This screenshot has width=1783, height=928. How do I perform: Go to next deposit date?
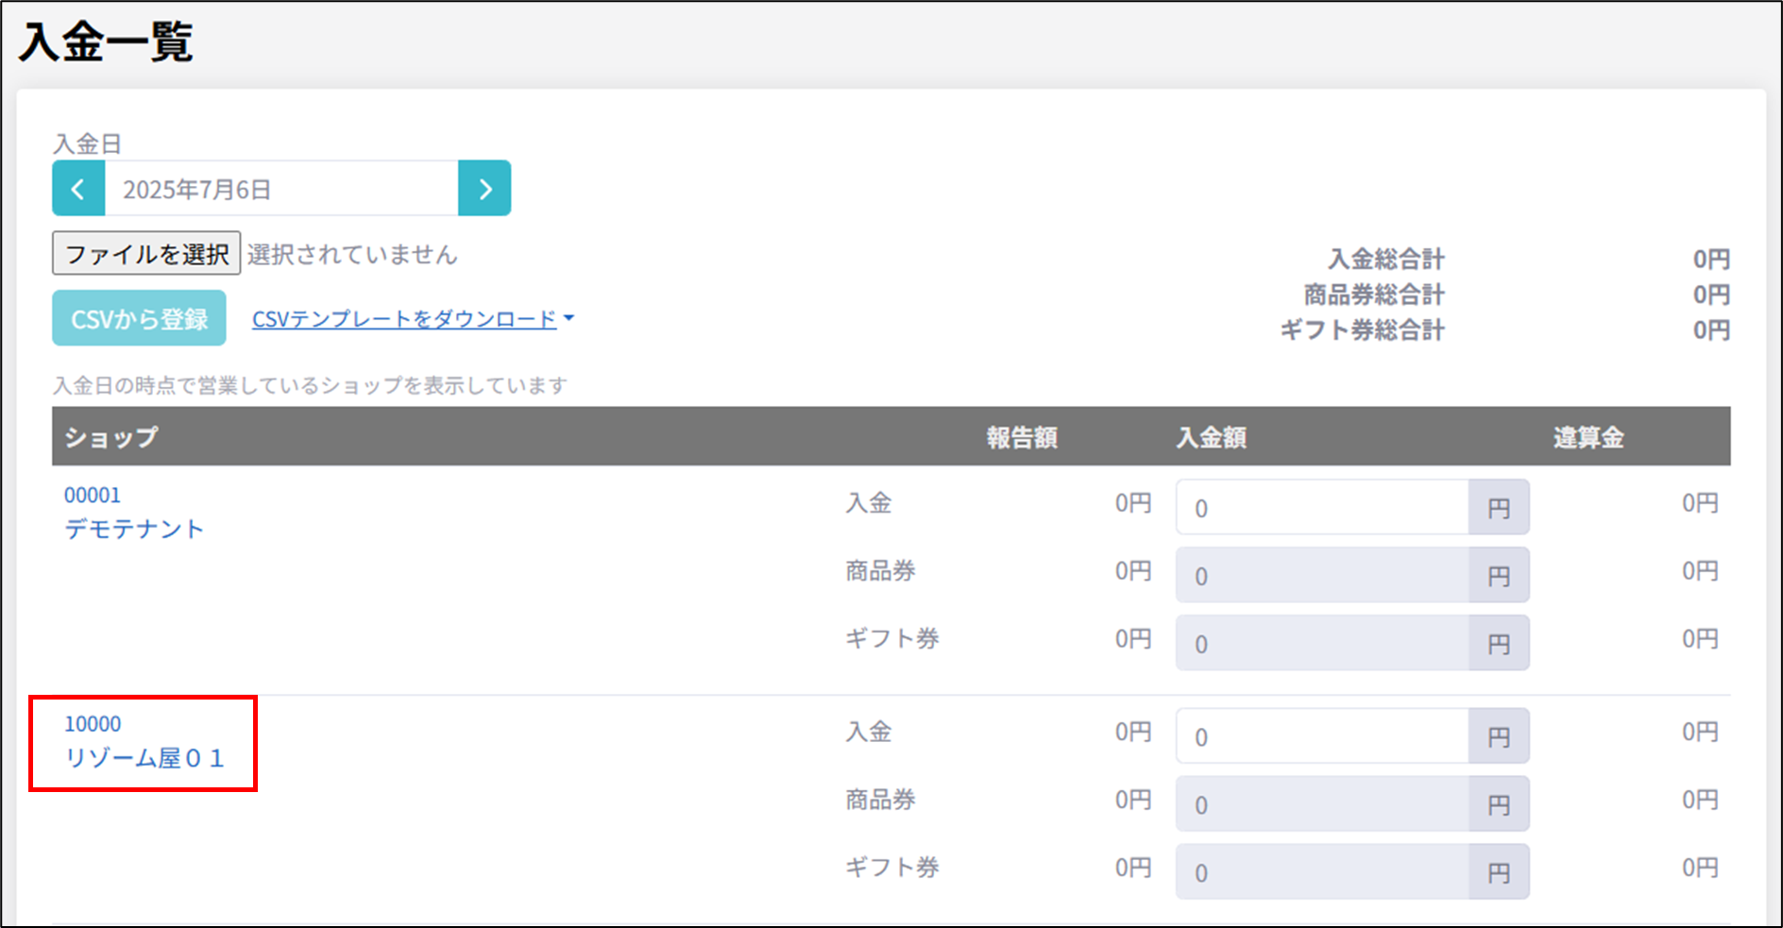pos(484,189)
